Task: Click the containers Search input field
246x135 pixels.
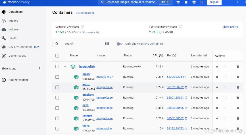Action: tap(76, 44)
